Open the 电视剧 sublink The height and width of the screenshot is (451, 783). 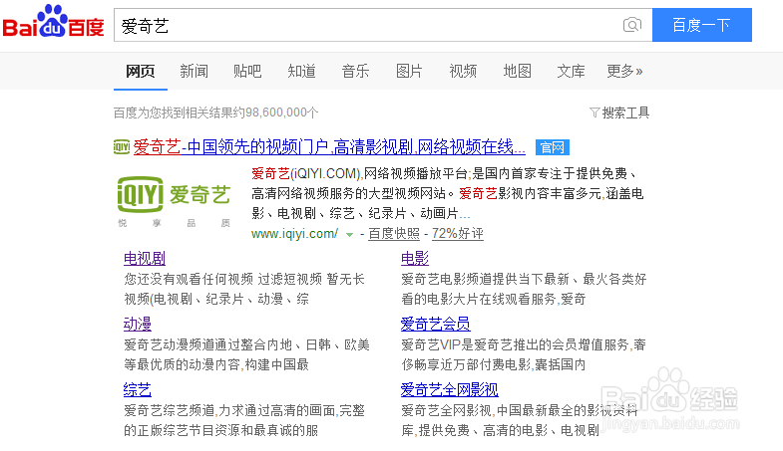point(145,258)
